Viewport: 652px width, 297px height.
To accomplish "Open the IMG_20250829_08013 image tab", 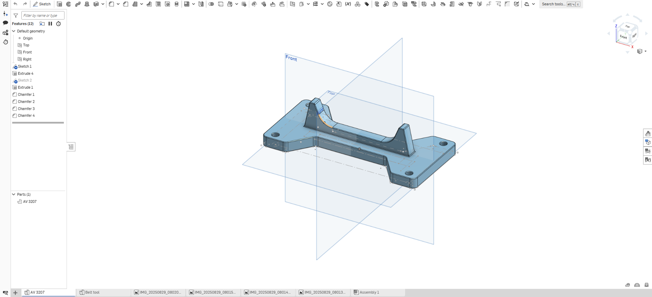I will pos(322,292).
